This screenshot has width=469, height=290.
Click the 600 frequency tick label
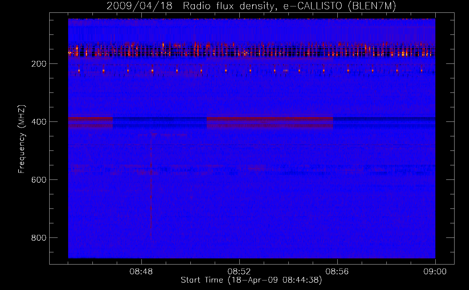coord(39,180)
